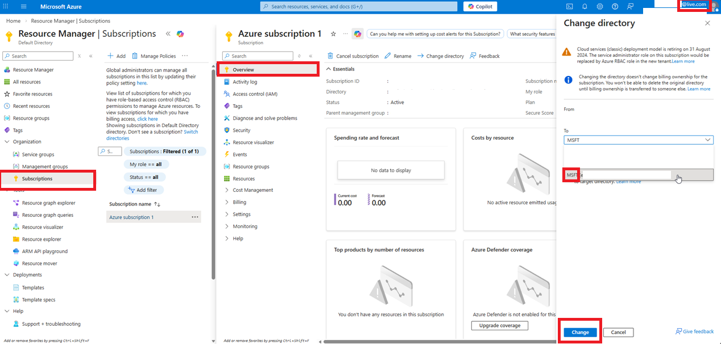Open Resource explorer
Screen dimensions: 721x344
coord(42,240)
